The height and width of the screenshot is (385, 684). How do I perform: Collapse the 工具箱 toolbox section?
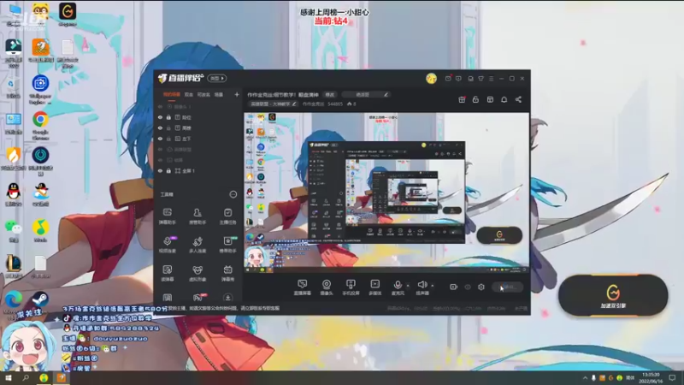[x=233, y=194]
